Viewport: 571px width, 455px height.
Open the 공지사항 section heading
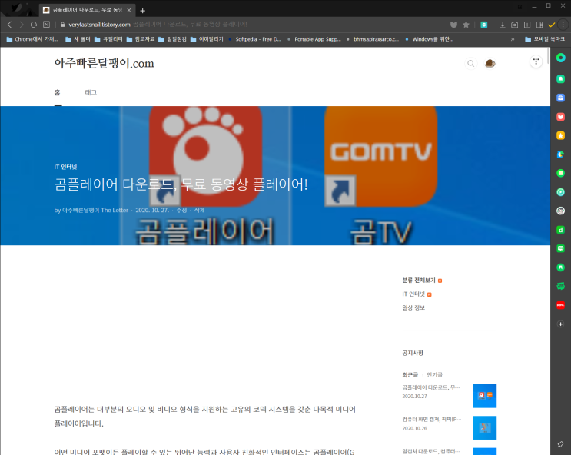pyautogui.click(x=413, y=353)
